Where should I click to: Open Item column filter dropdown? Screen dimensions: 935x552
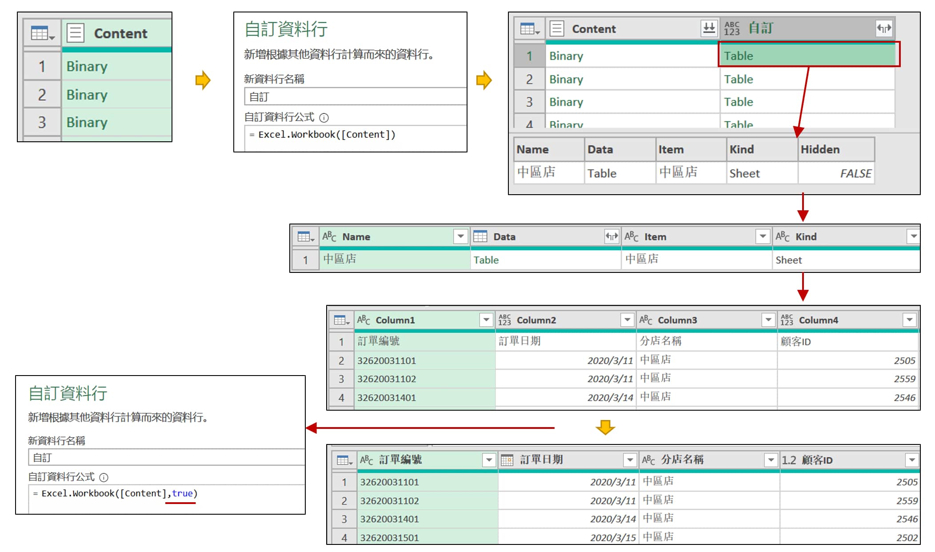(x=763, y=236)
